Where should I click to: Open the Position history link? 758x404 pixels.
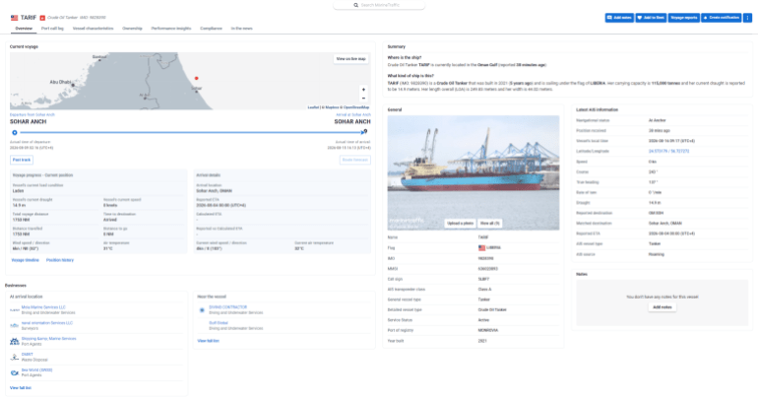coord(60,260)
